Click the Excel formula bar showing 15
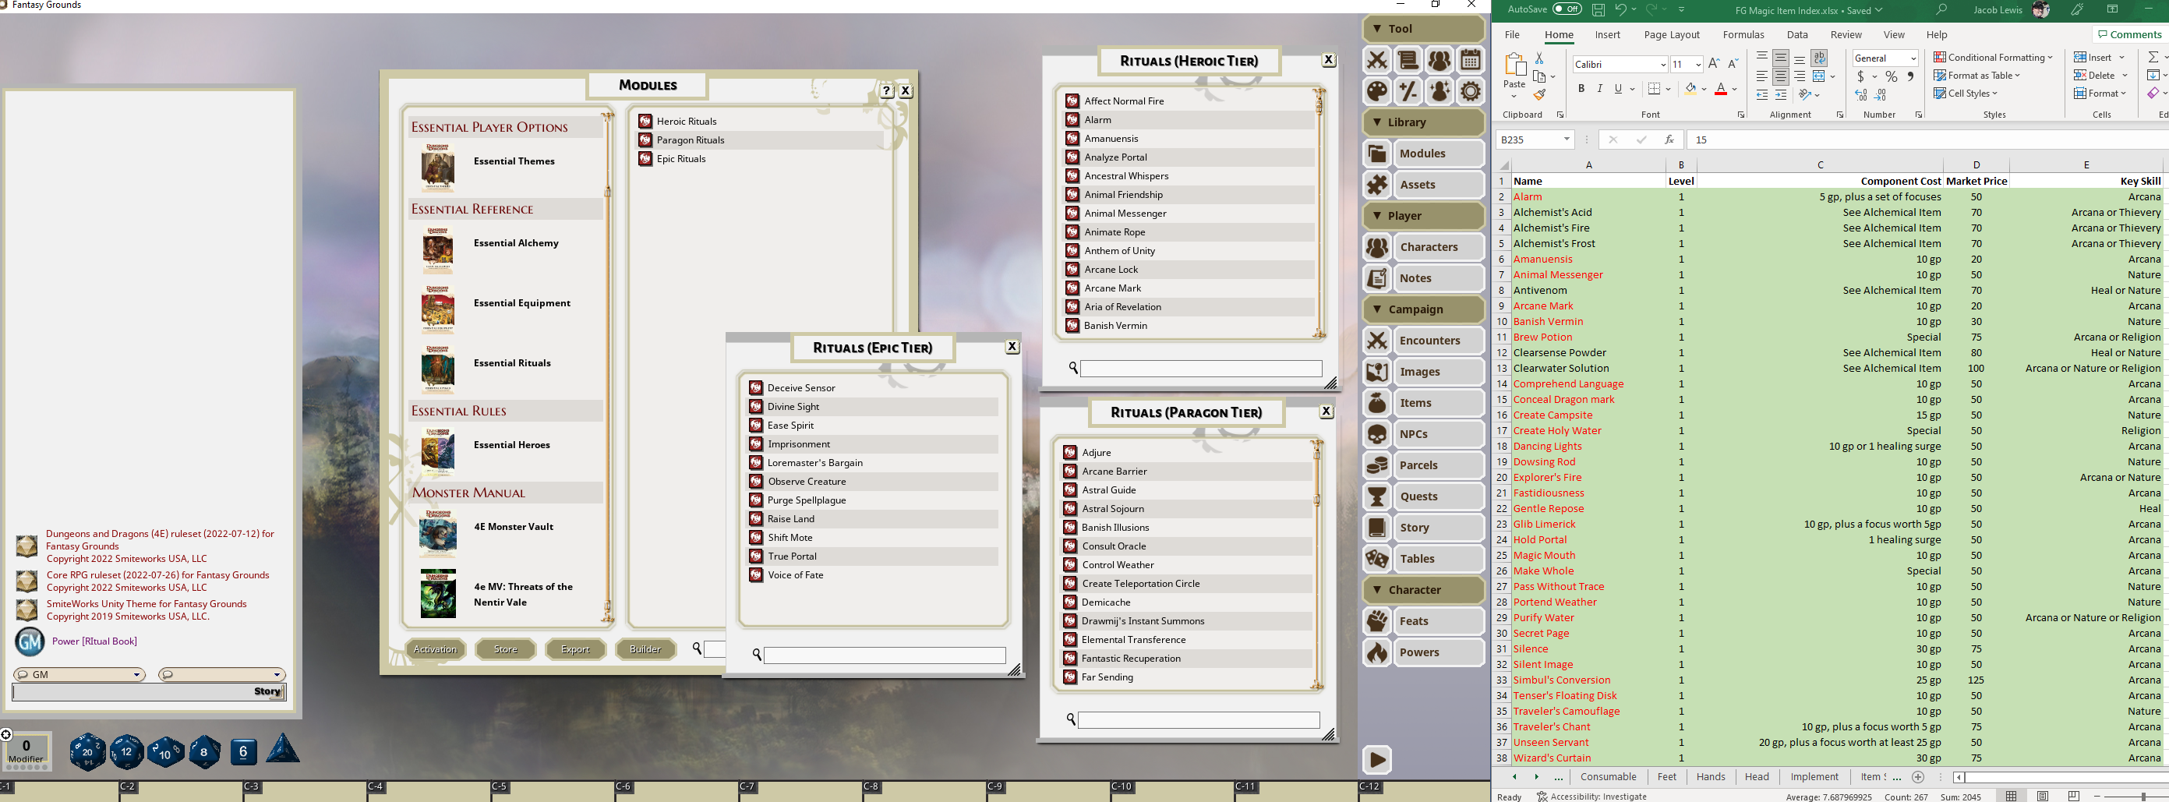The width and height of the screenshot is (2169, 802). [x=1928, y=140]
